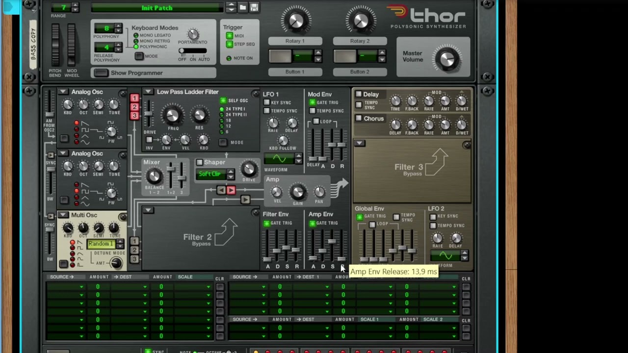The image size is (628, 353).
Task: Enable the Delay effect
Action: click(x=359, y=94)
